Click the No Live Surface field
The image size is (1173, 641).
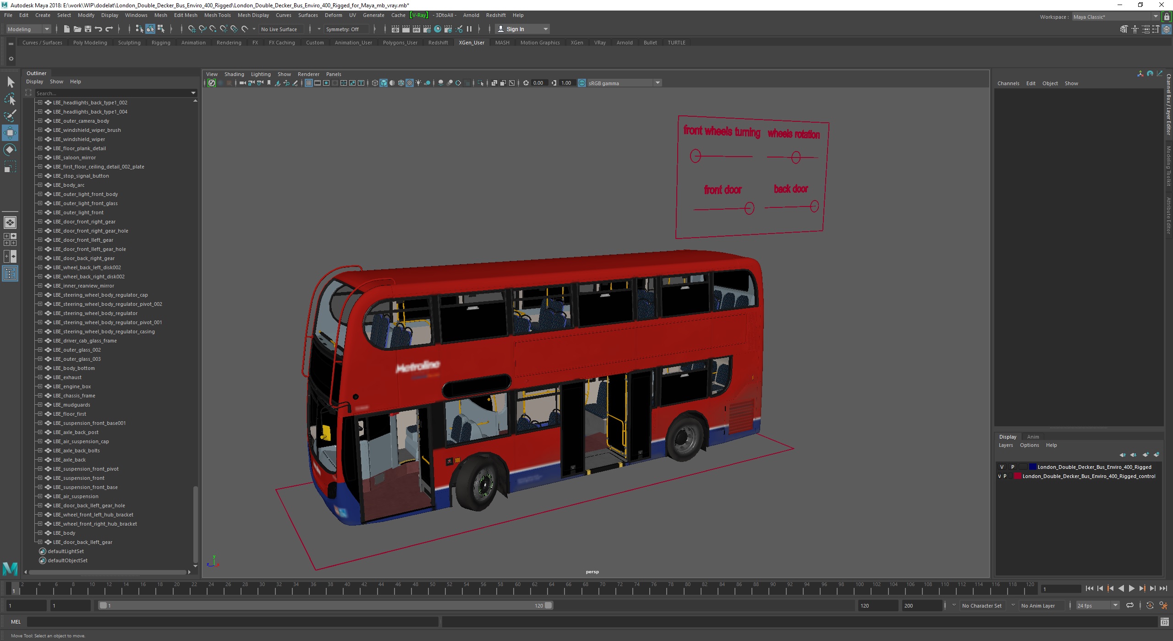[281, 29]
